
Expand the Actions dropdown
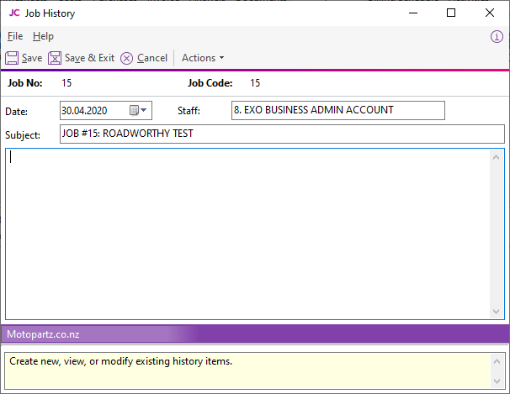[203, 58]
